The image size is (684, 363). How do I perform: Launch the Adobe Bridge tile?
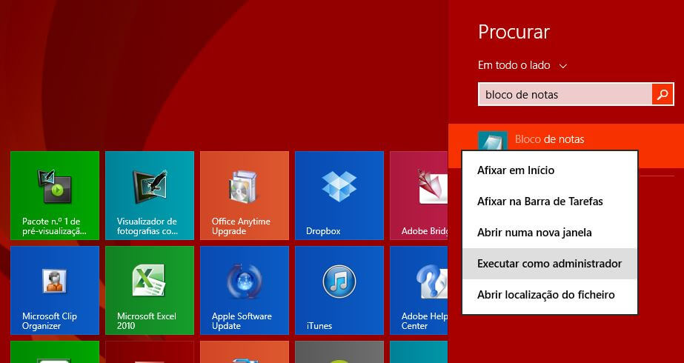tap(419, 196)
